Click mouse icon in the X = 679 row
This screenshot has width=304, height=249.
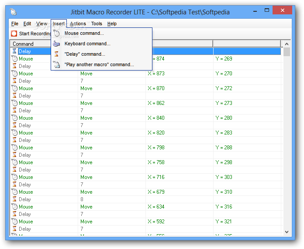click(x=14, y=192)
